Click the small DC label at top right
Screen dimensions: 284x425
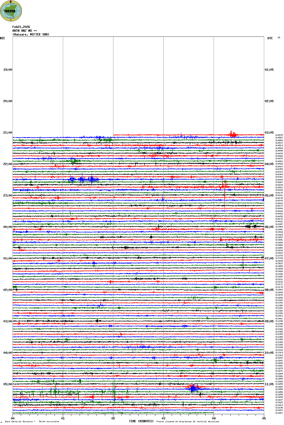[279, 38]
